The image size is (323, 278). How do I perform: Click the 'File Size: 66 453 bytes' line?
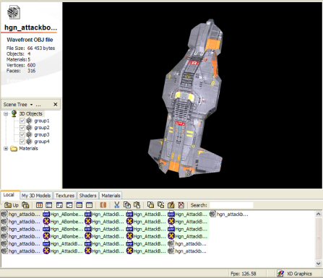(30, 48)
